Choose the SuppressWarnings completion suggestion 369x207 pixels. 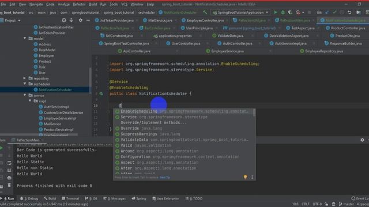pyautogui.click(x=184, y=134)
